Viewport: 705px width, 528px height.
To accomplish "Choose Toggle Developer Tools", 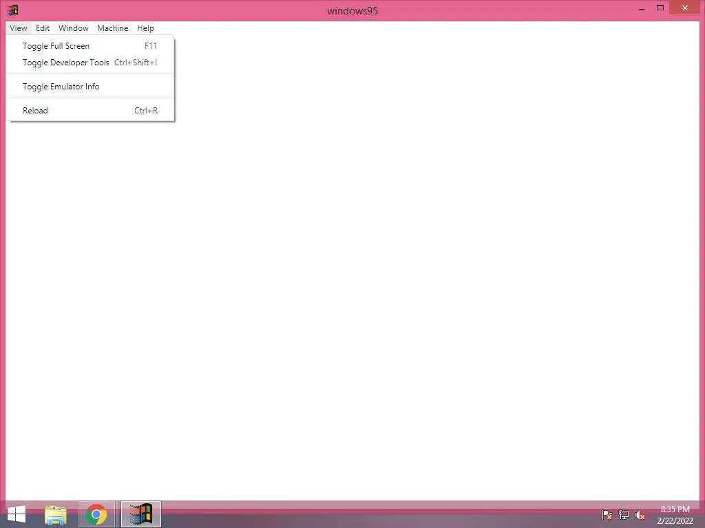I will [x=90, y=63].
